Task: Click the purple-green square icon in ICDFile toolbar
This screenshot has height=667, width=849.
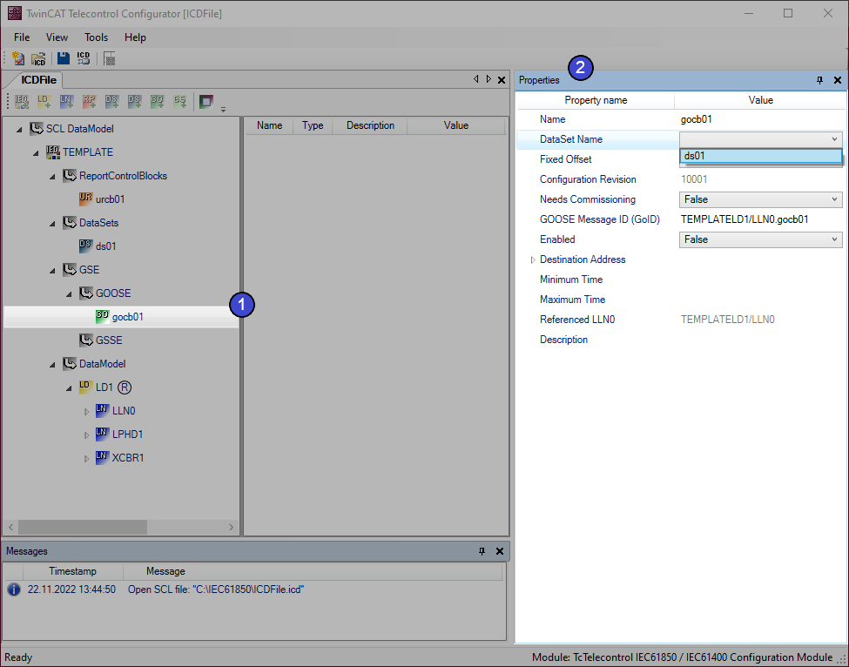Action: pyautogui.click(x=206, y=101)
